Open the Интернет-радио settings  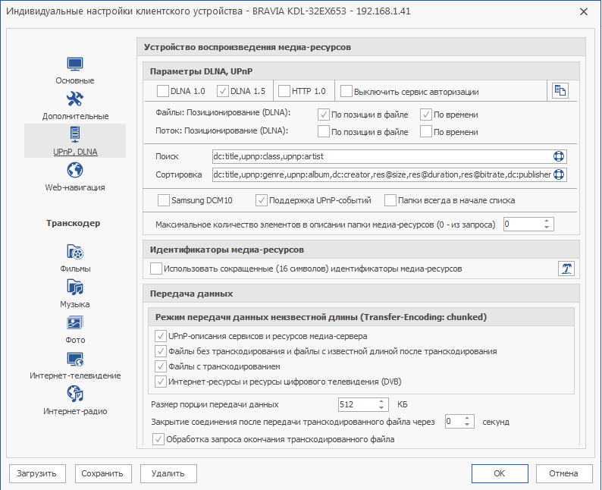point(75,394)
